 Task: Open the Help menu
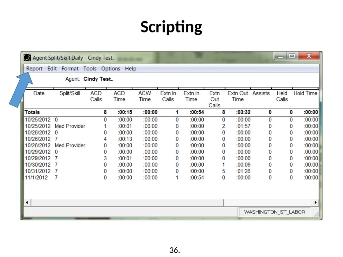coord(131,69)
